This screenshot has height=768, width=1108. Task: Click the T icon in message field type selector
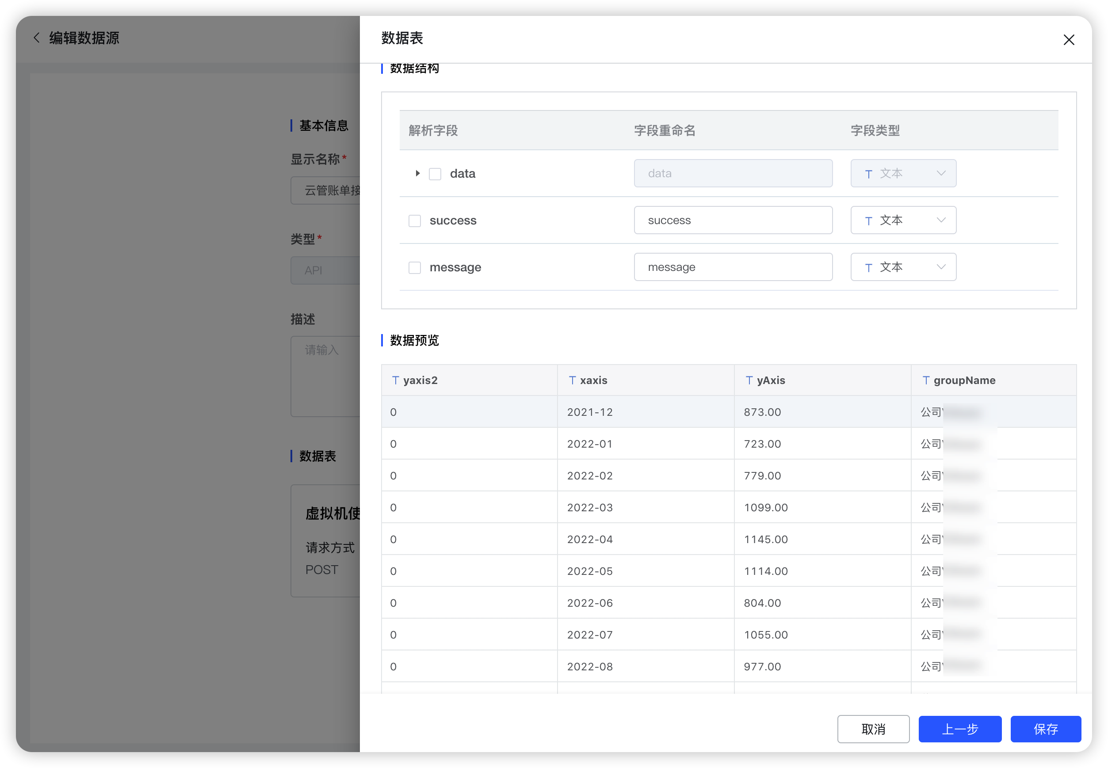(868, 267)
